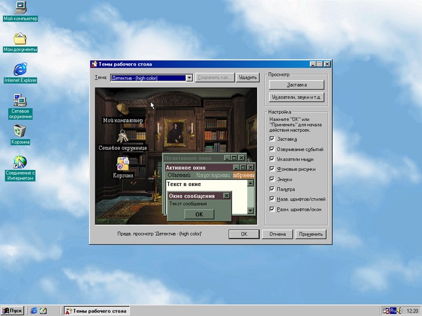This screenshot has height=316, width=422.
Task: Click the preview scrollbar up arrow
Action: coord(250,183)
